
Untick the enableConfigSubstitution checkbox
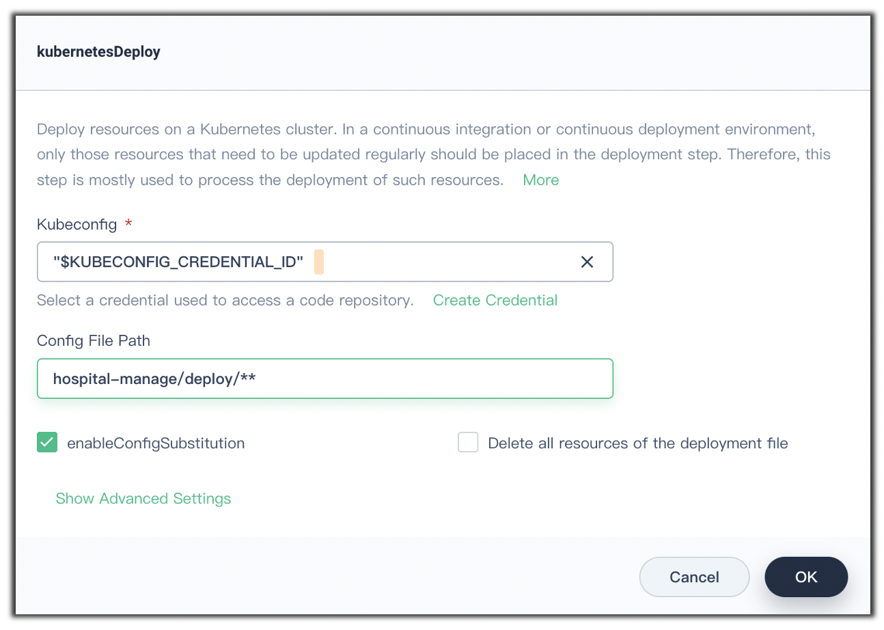[47, 443]
